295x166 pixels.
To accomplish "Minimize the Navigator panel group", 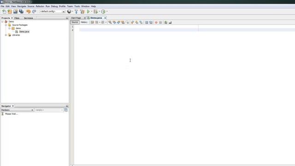I will click(x=67, y=106).
